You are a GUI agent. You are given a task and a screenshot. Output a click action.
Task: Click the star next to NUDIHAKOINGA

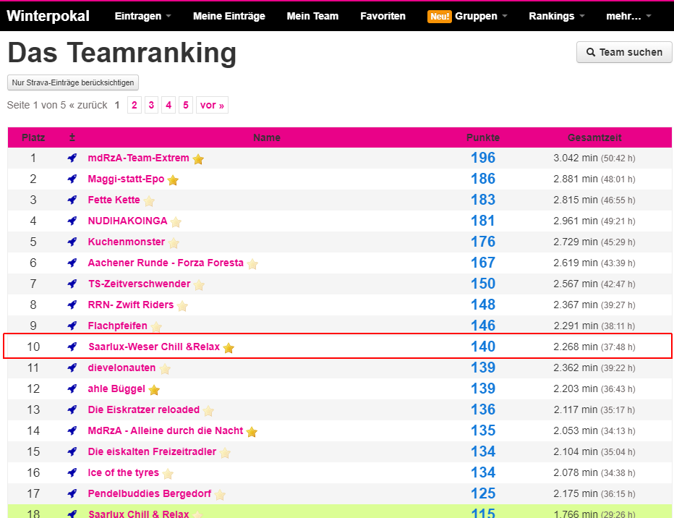pyautogui.click(x=176, y=222)
